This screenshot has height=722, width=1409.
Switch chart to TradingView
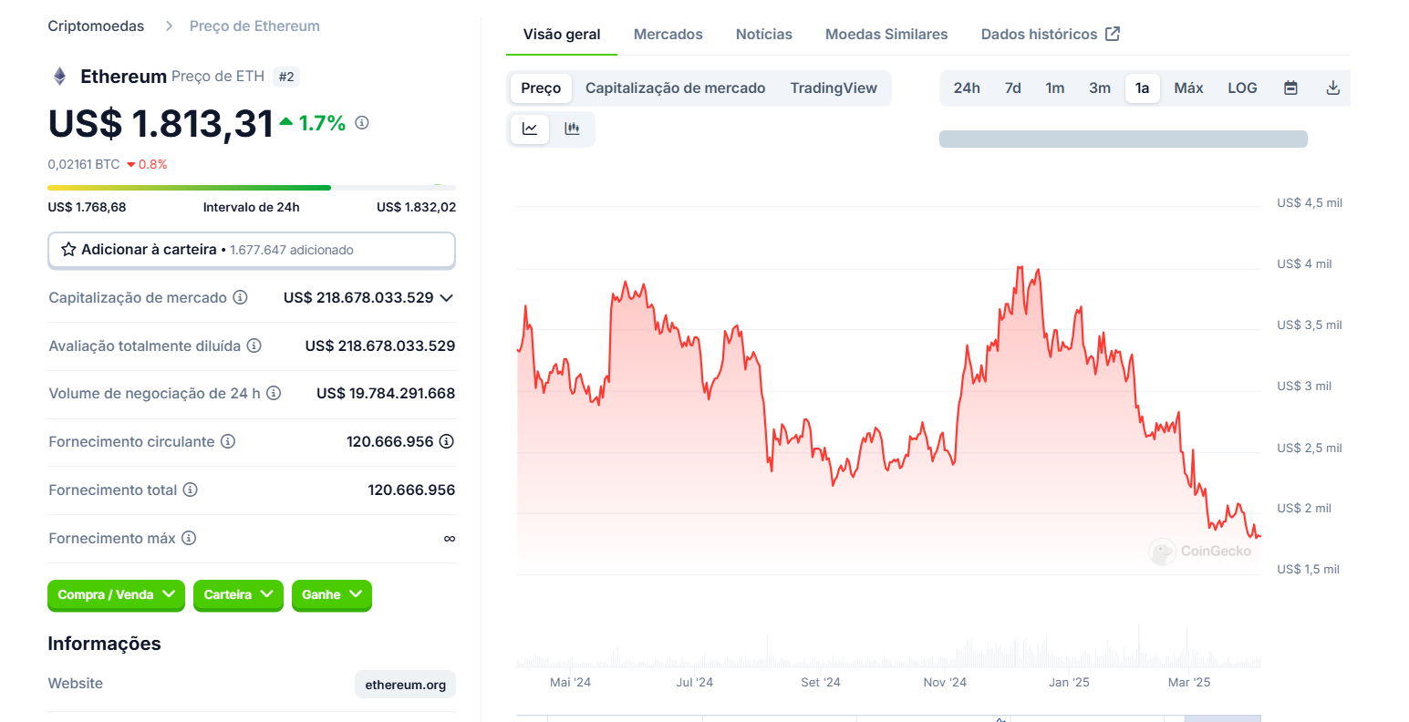(x=834, y=88)
